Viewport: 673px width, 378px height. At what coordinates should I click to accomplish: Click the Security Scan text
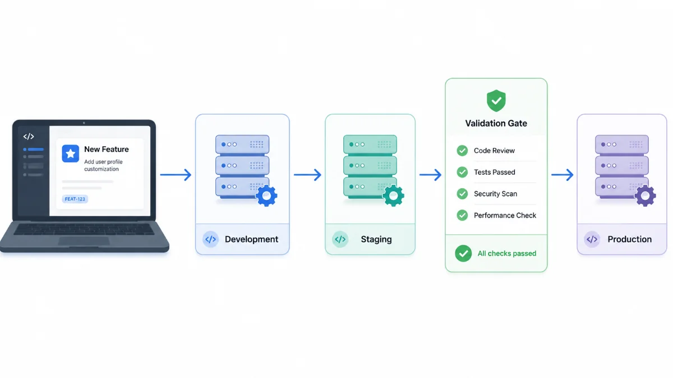click(495, 194)
